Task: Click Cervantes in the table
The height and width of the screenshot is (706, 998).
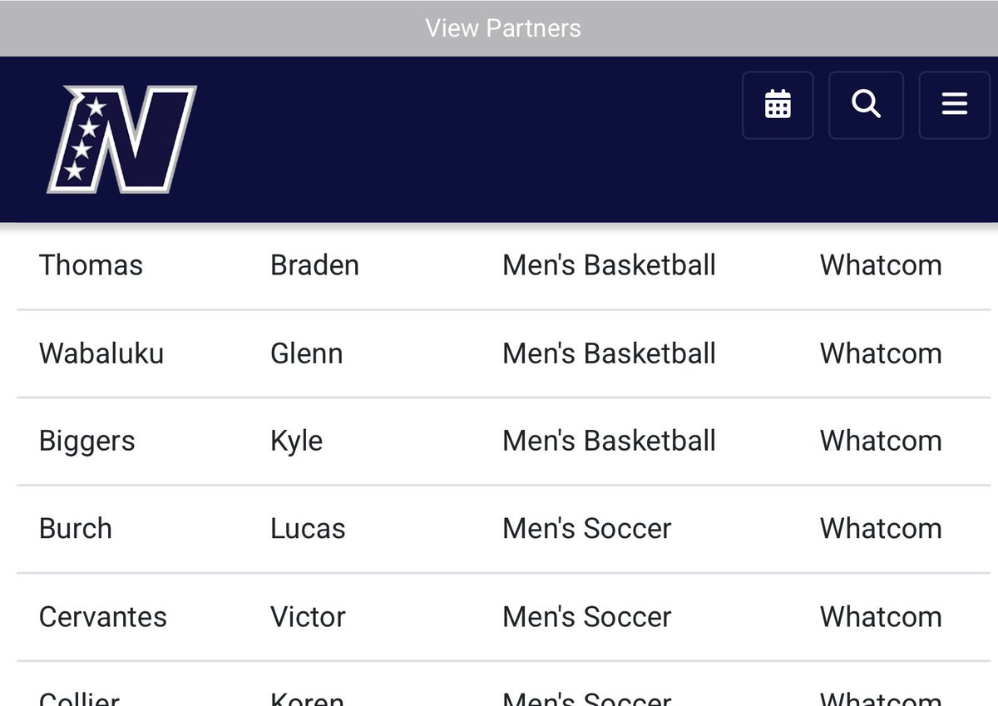Action: click(x=102, y=617)
